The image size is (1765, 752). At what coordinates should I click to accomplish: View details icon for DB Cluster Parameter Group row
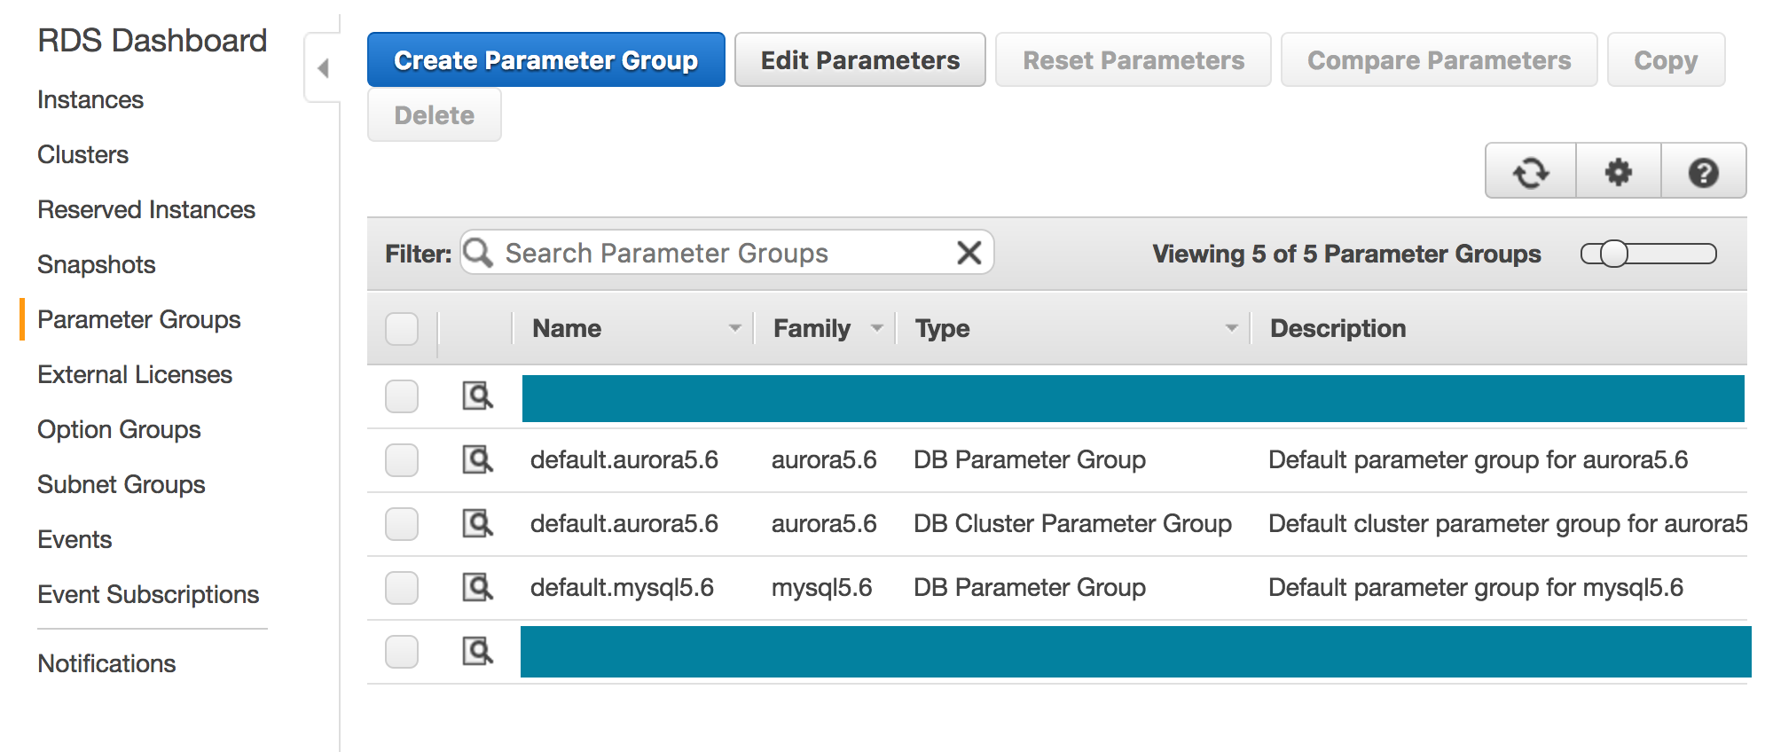click(x=477, y=523)
